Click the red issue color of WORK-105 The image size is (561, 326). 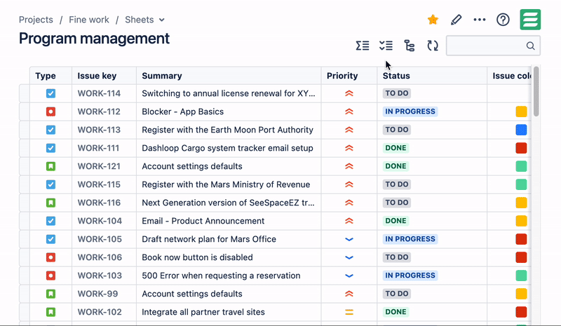coord(521,239)
